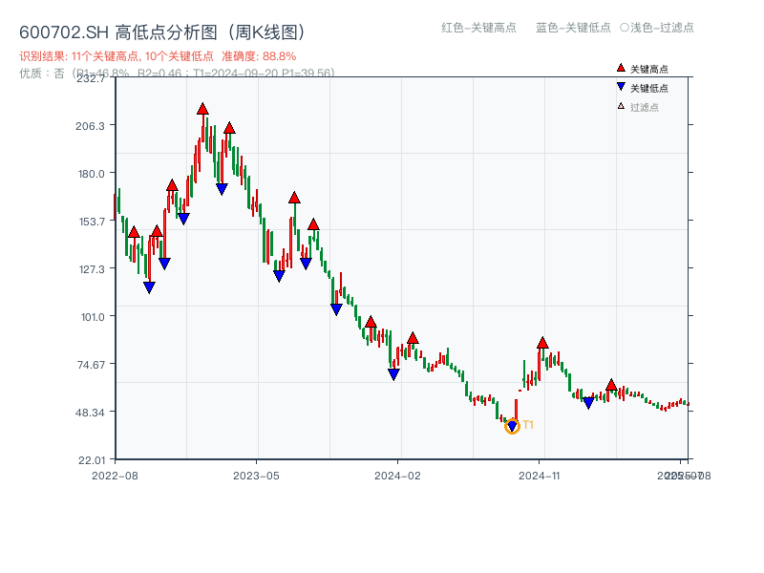Image resolution: width=764 pixels, height=573 pixels.
Task: Click the rightmost red triangle marker on the chart
Action: [611, 384]
